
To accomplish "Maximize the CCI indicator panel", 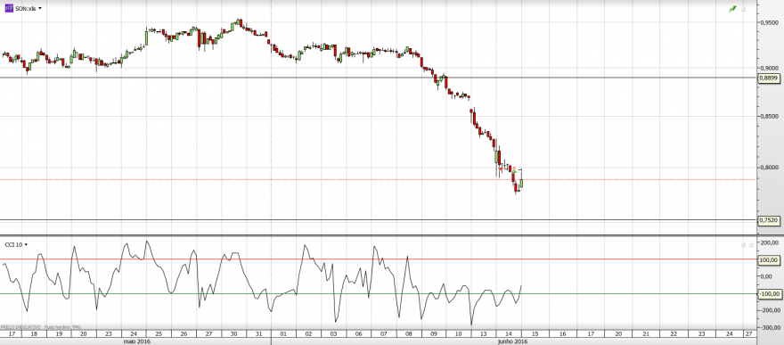I will 744,245.
